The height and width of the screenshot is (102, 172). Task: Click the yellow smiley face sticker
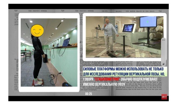point(37,31)
